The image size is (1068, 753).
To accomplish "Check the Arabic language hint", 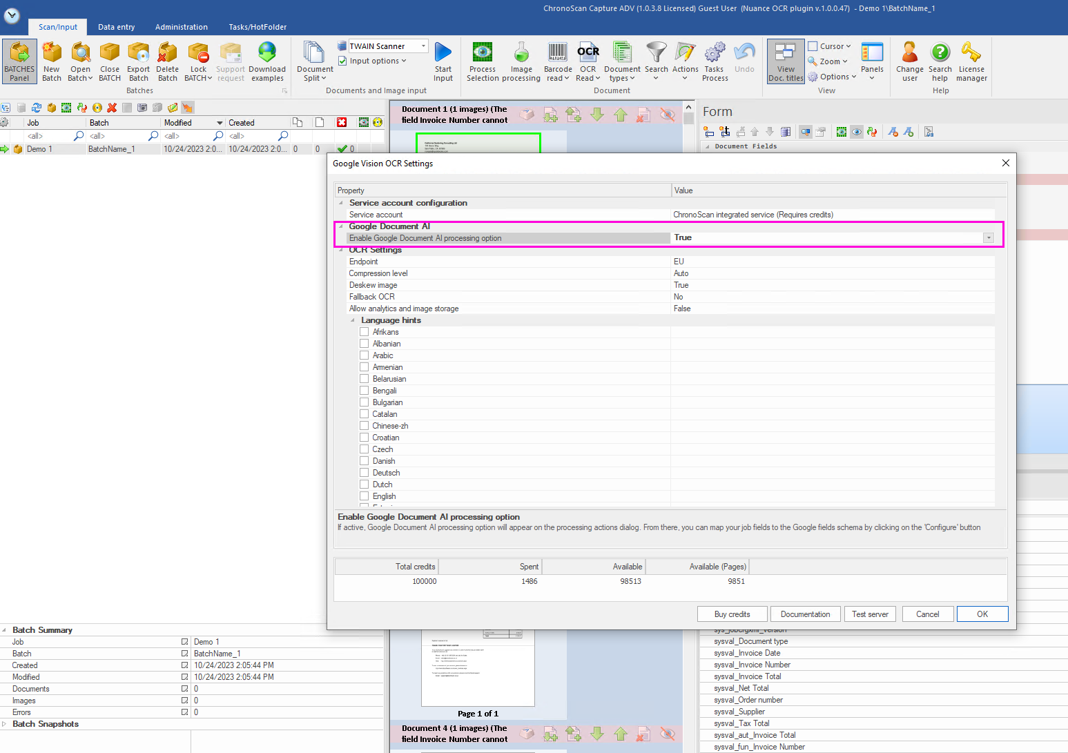I will 365,355.
